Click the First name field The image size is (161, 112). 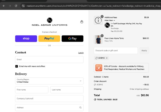pyautogui.click(x=32, y=90)
